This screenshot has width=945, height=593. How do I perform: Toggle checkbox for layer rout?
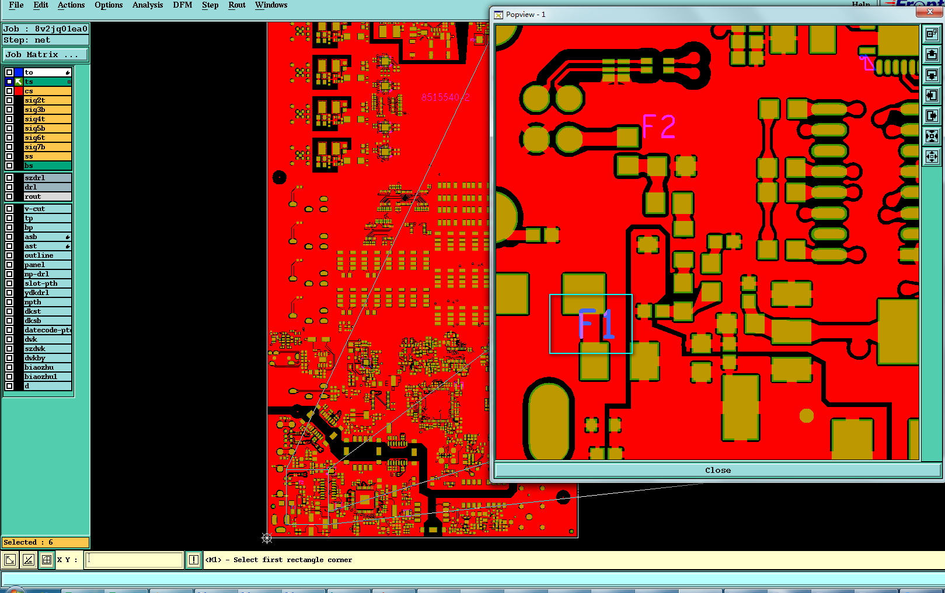click(x=9, y=197)
